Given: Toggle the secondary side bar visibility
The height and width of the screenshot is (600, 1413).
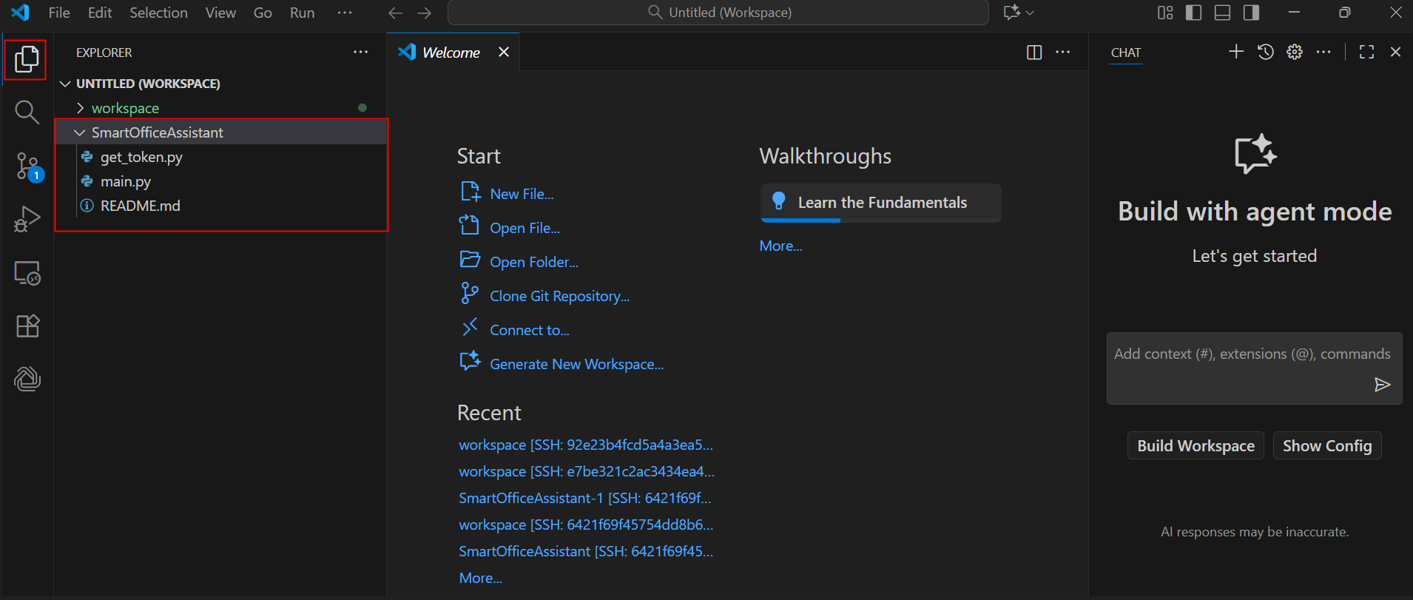Looking at the screenshot, I should pyautogui.click(x=1251, y=13).
